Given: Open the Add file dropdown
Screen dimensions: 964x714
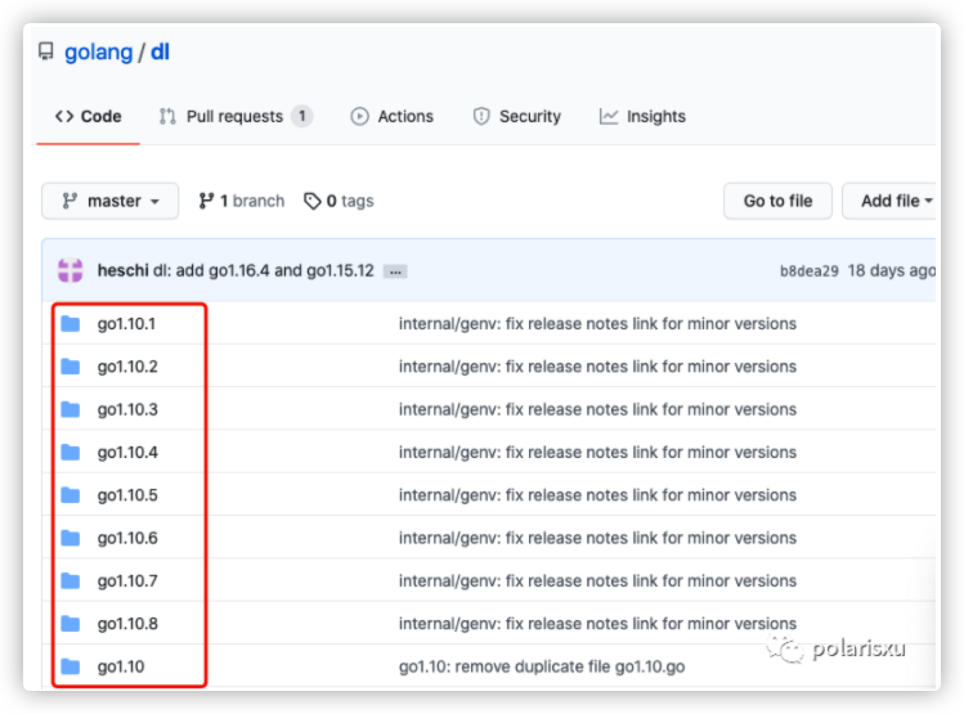Looking at the screenshot, I should [890, 201].
